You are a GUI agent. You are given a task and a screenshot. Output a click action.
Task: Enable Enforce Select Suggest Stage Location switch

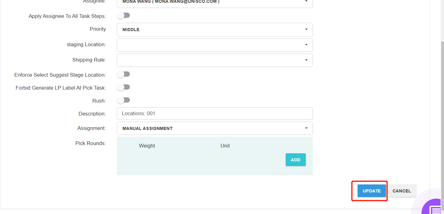[123, 74]
